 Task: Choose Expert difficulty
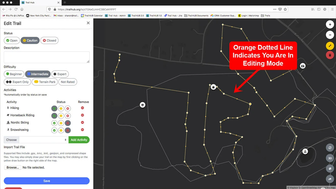point(60,74)
